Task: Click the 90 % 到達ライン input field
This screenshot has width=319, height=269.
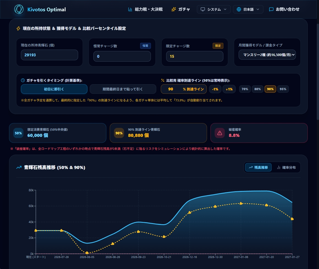Action: point(184,89)
